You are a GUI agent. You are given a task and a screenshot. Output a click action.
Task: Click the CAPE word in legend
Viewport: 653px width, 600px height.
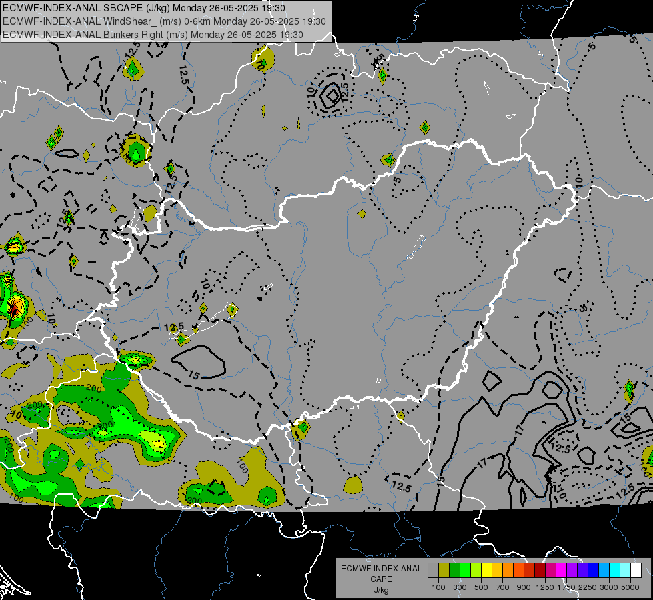tap(381, 579)
